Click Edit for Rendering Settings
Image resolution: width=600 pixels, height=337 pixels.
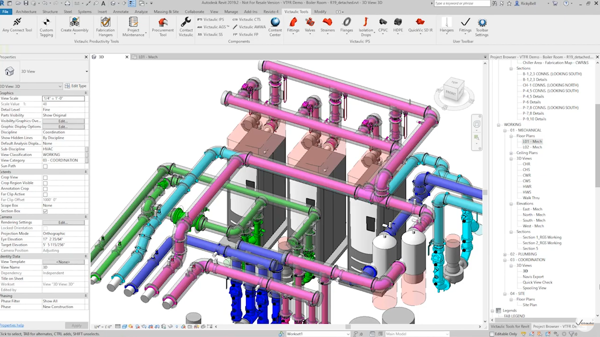click(63, 223)
